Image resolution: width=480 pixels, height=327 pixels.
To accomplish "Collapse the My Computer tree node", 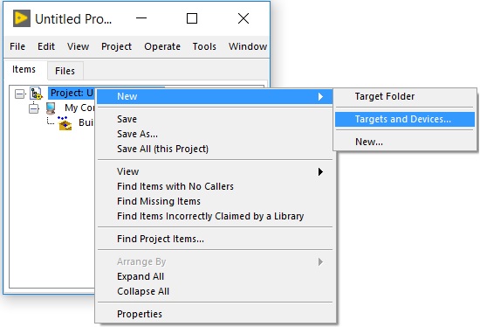I will [34, 108].
